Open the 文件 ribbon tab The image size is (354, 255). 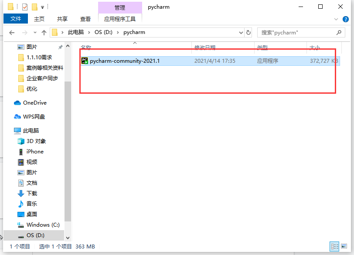coord(16,19)
